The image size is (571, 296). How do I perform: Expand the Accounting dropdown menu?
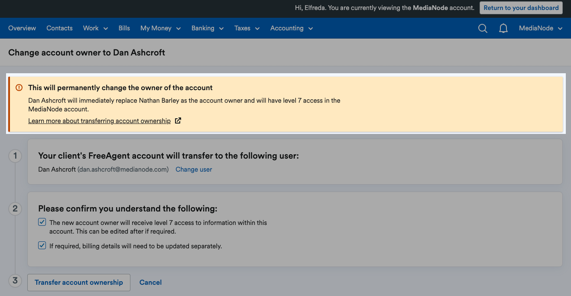click(292, 28)
